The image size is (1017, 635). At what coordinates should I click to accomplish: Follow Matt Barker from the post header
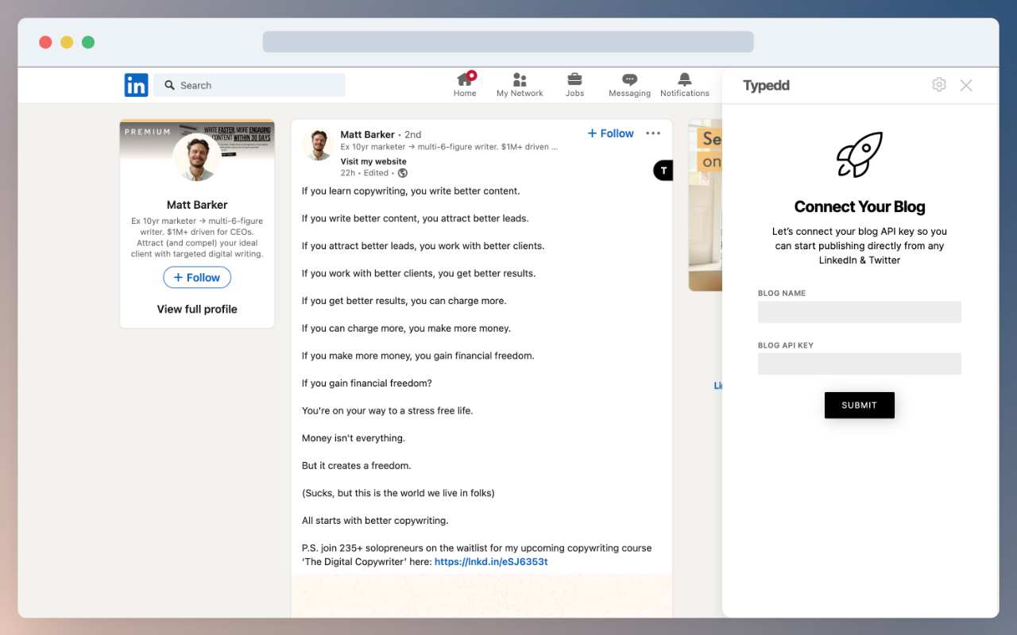click(609, 133)
